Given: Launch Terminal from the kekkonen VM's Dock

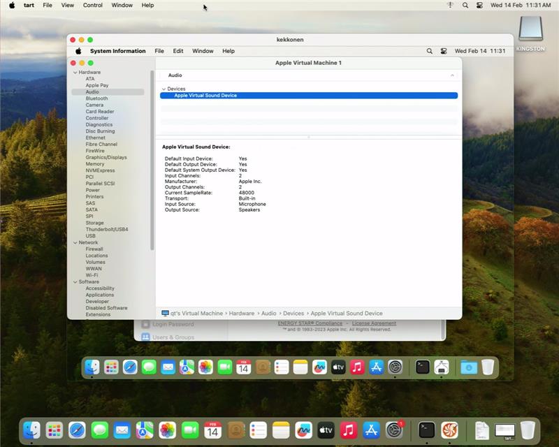Looking at the screenshot, I should tap(423, 367).
